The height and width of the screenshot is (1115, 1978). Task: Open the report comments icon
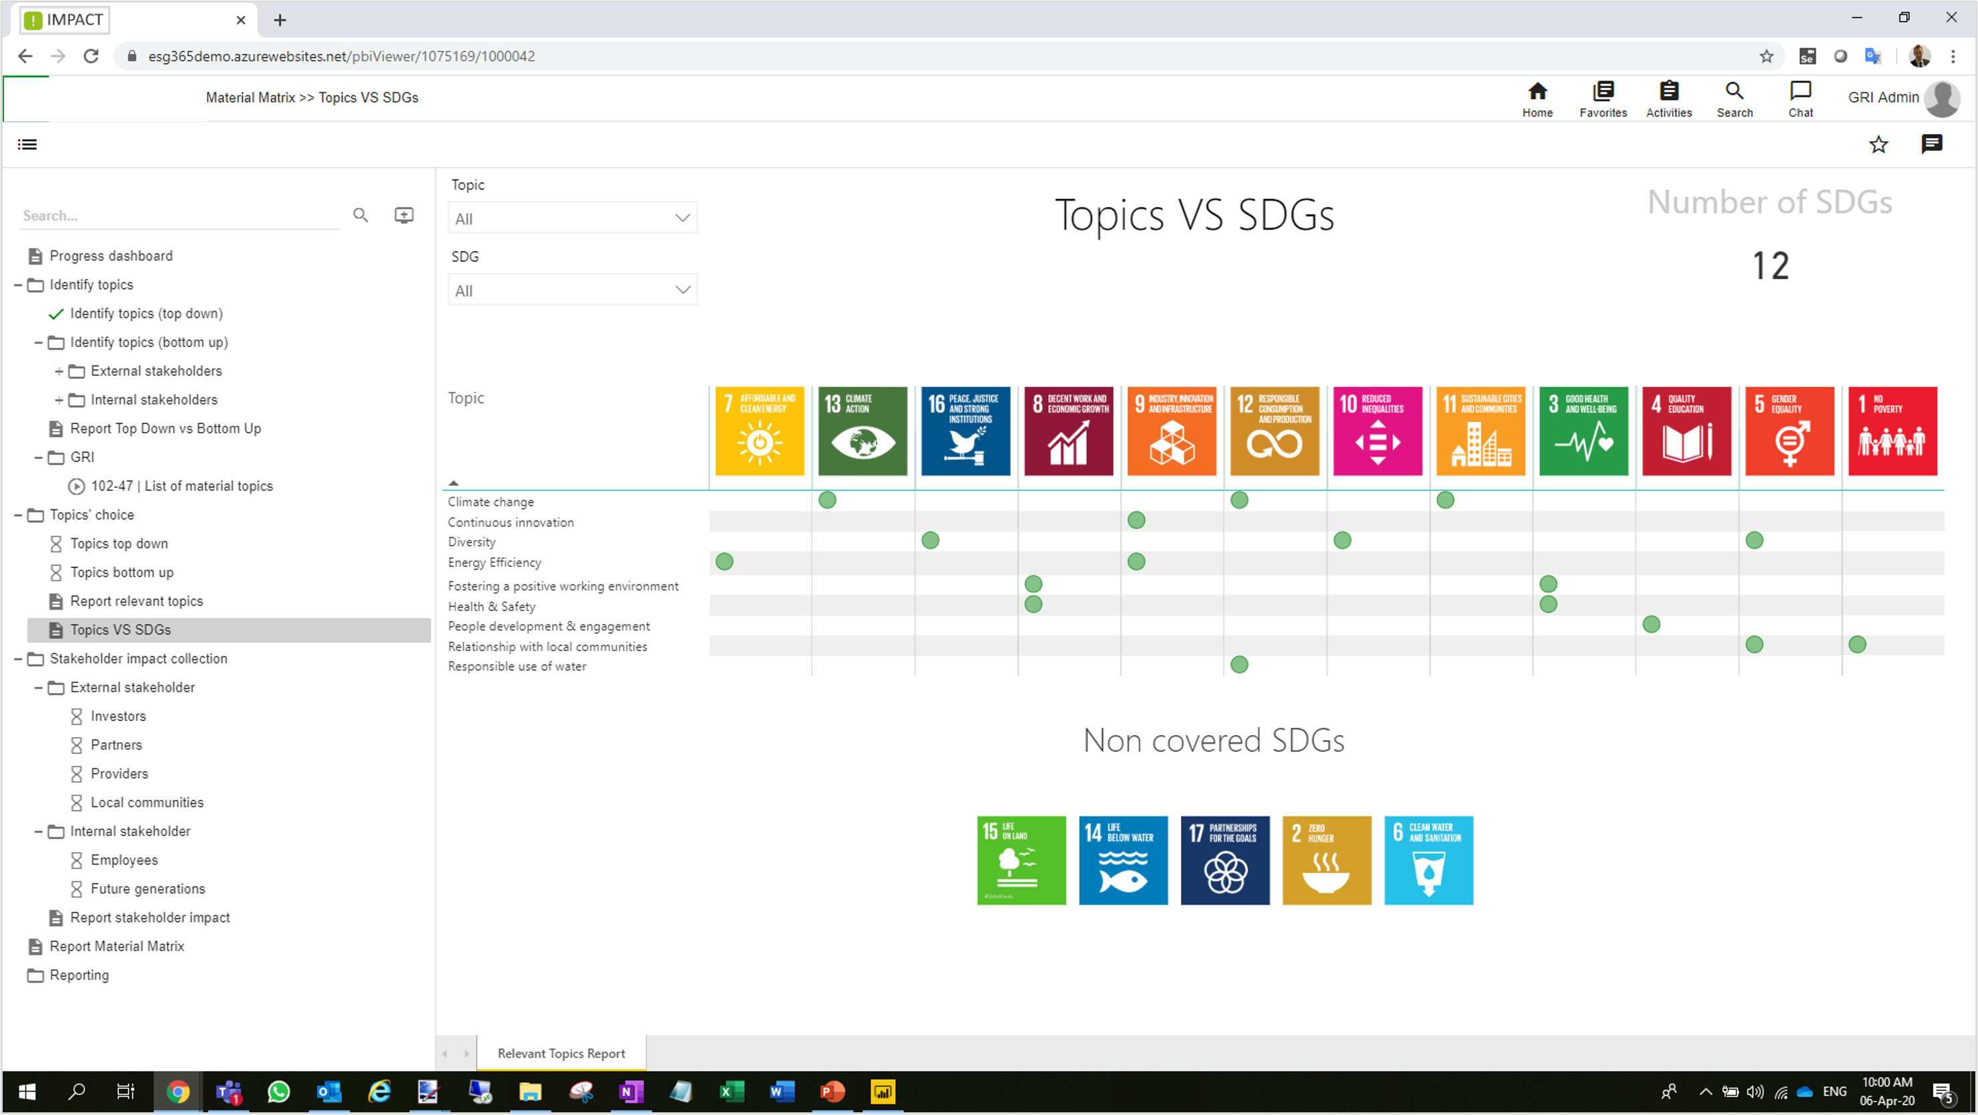point(1931,144)
